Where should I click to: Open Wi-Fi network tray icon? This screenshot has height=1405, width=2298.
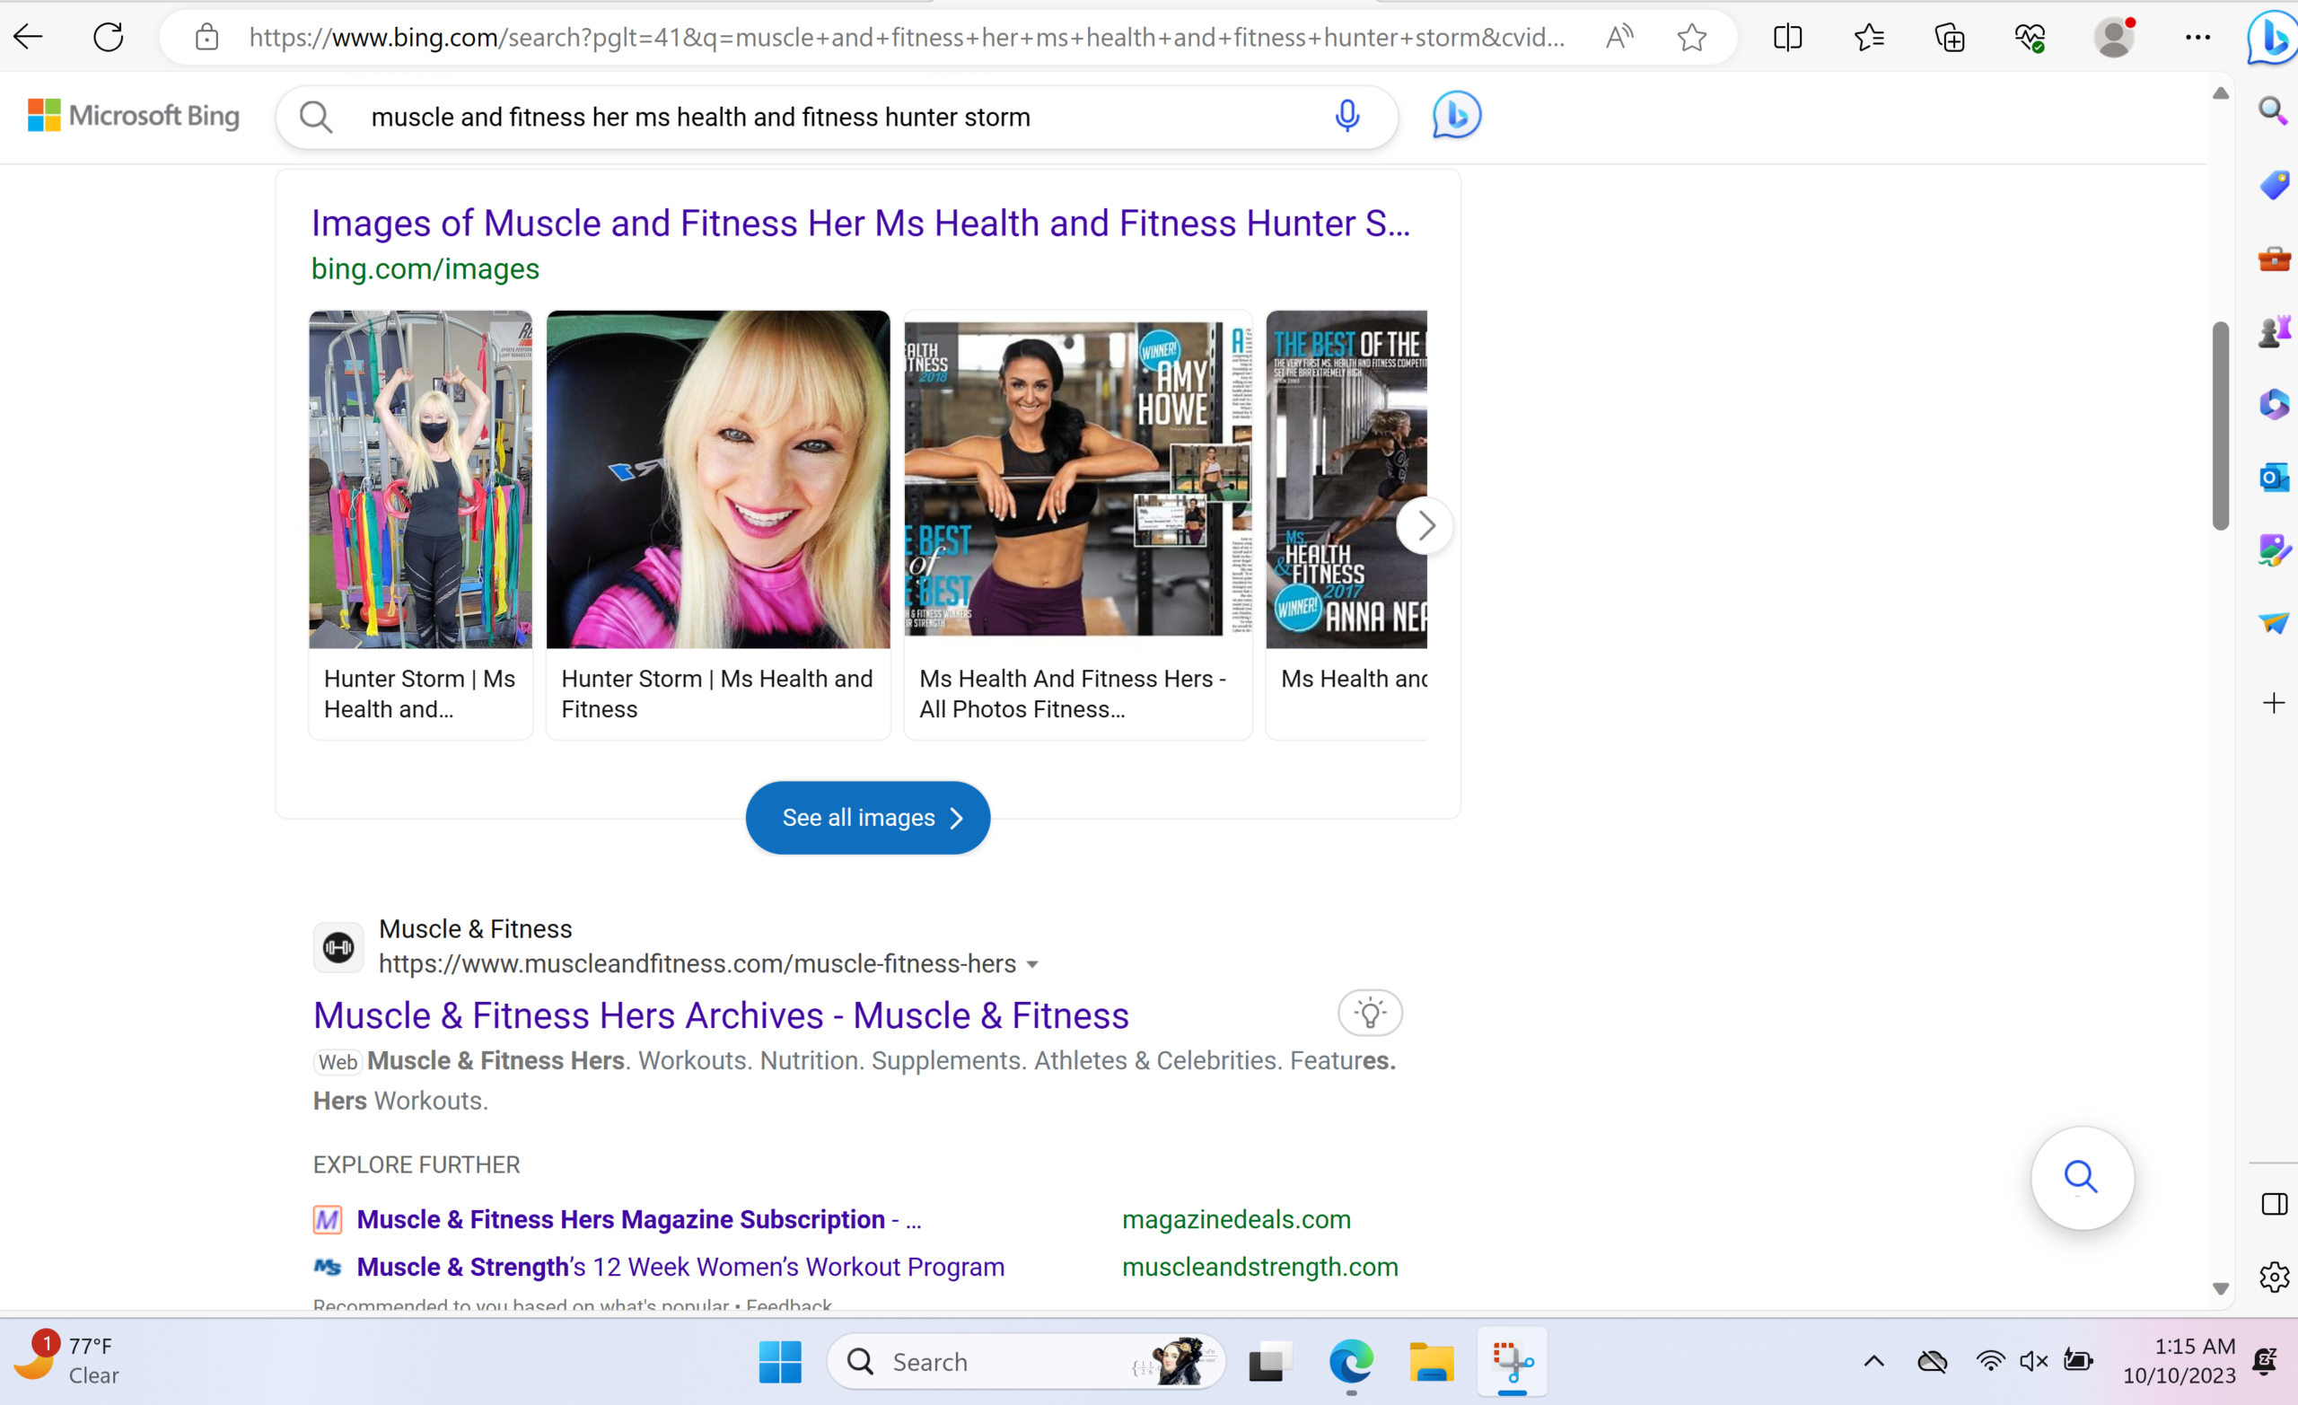tap(1989, 1361)
